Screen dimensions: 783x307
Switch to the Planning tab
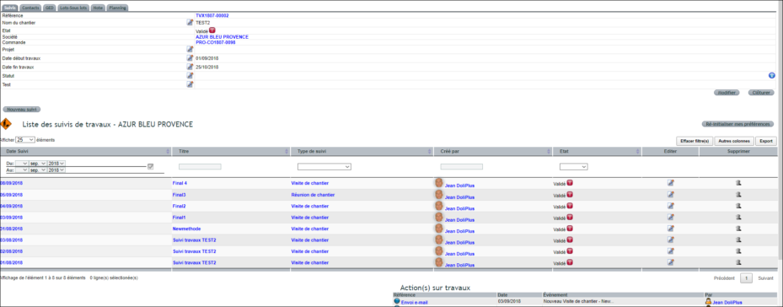(117, 8)
